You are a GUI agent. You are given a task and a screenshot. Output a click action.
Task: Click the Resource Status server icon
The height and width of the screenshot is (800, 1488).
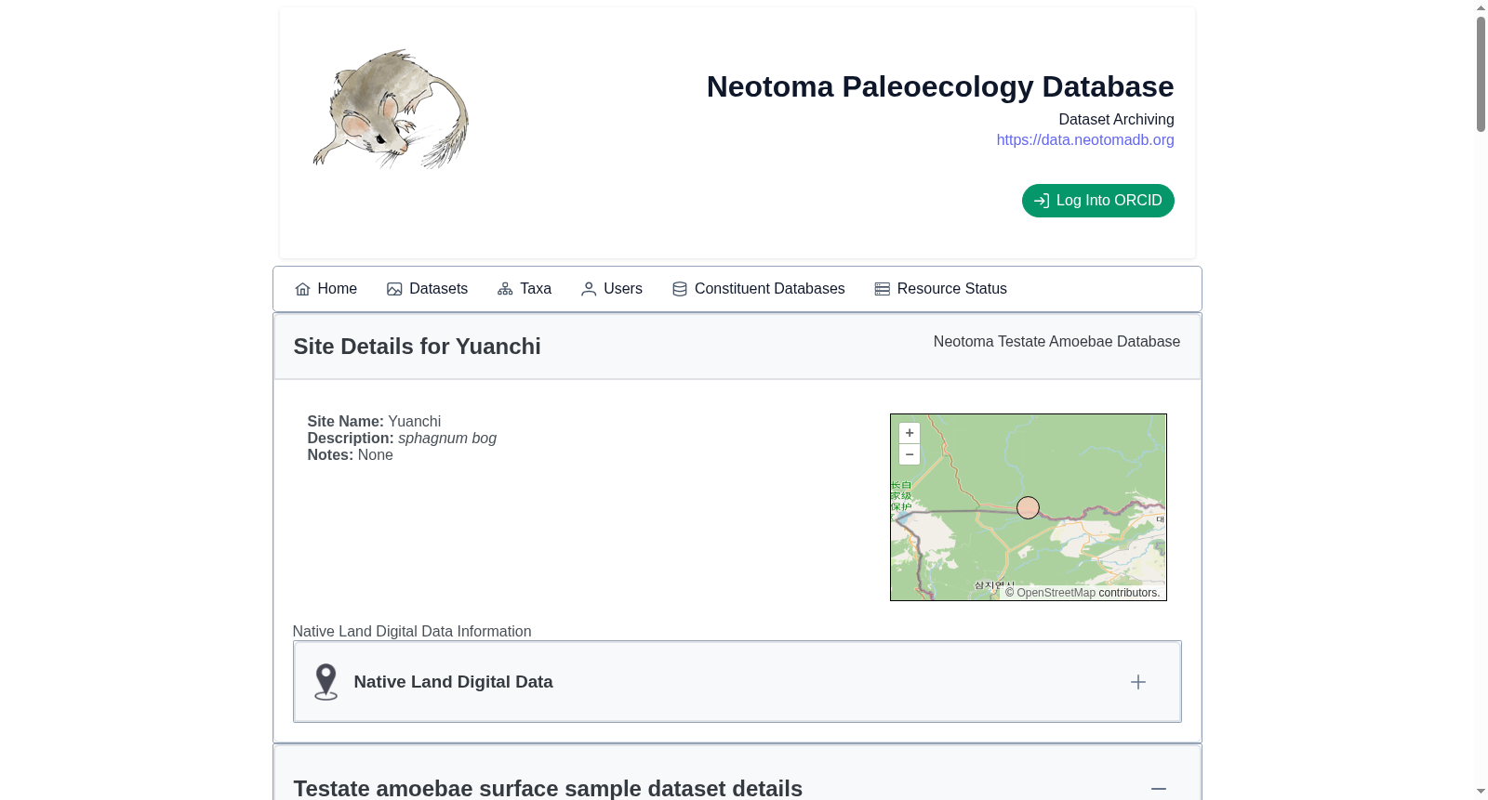pos(883,289)
